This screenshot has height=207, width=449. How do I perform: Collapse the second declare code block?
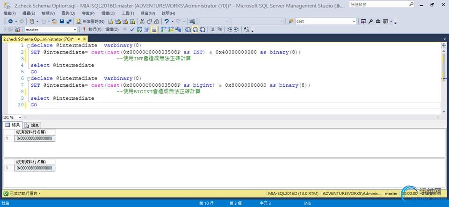pos(28,79)
